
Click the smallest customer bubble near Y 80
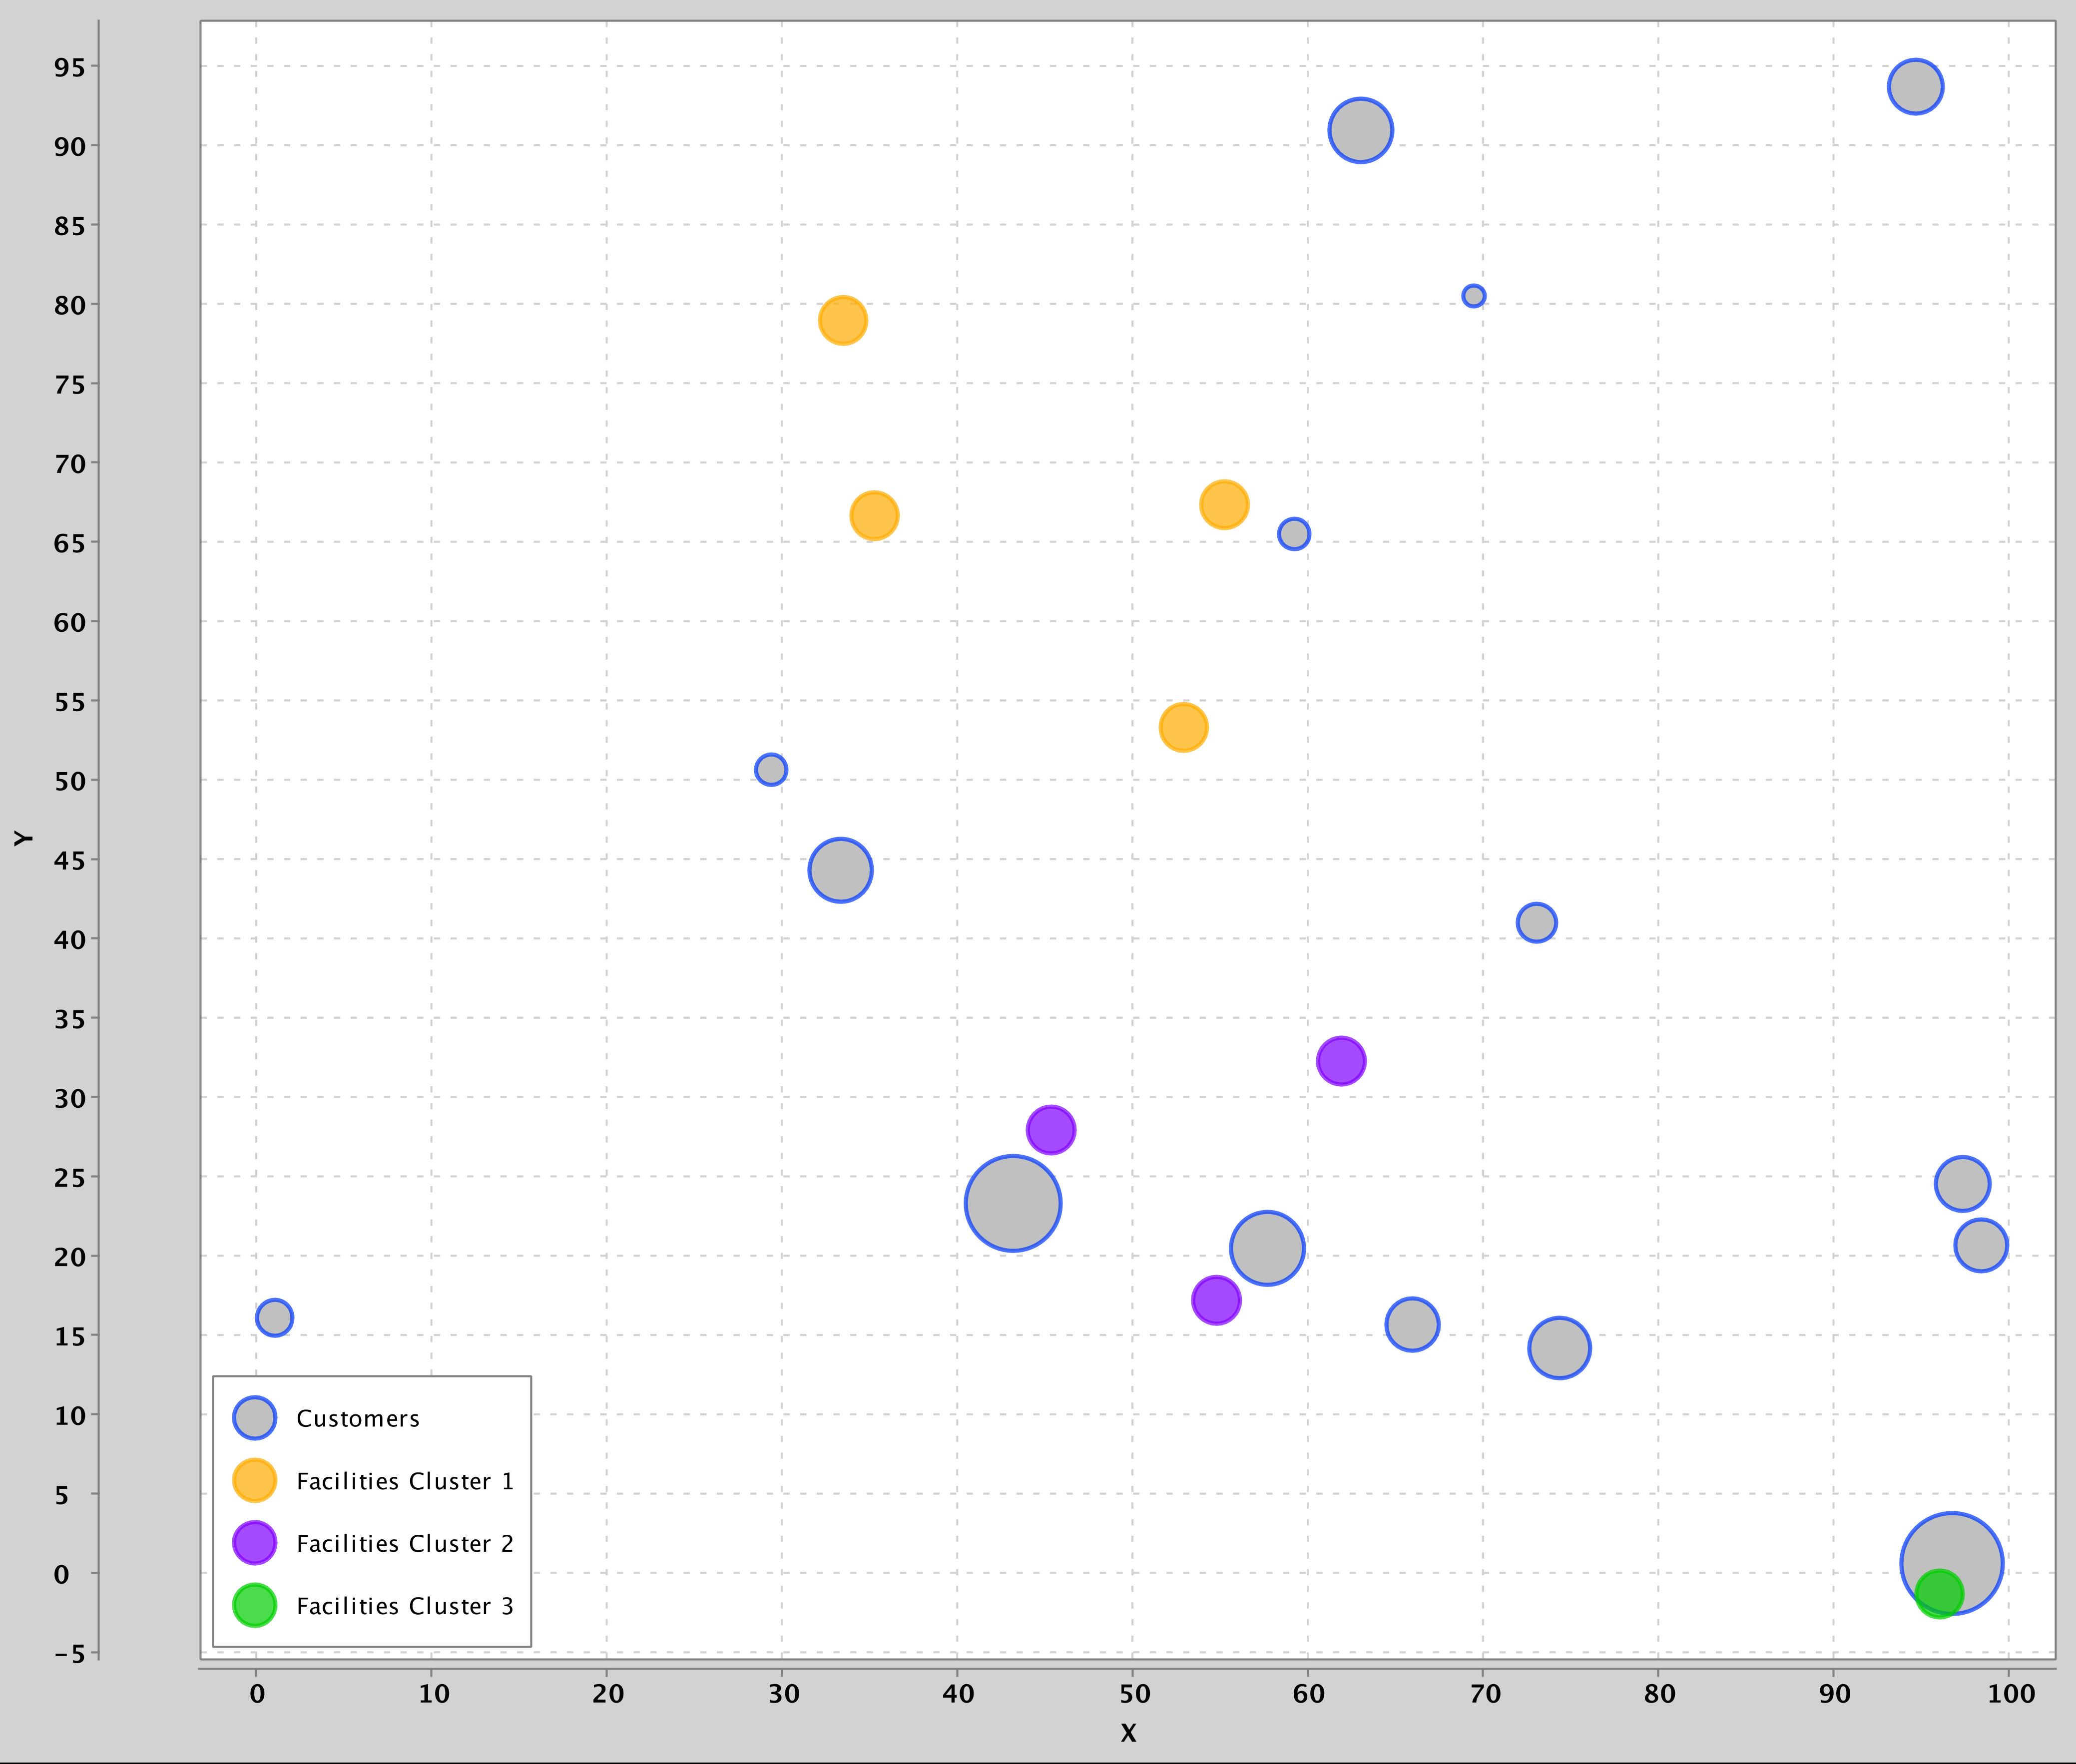[1473, 295]
